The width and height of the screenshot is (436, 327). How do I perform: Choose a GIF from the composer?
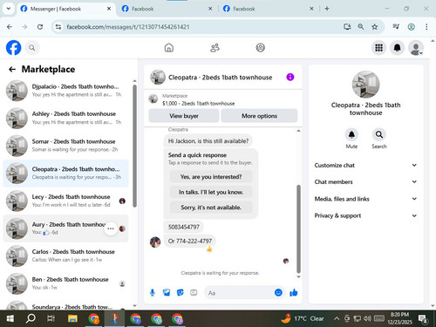click(x=194, y=293)
